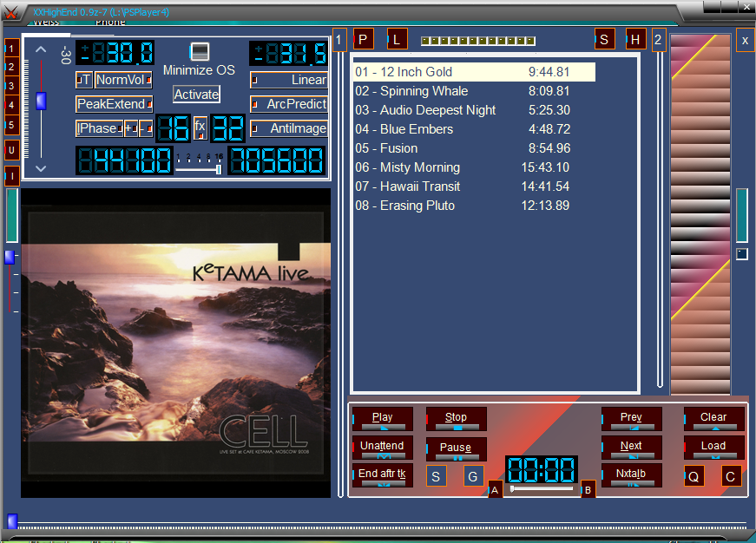Start playback with the Play button
756x543 pixels.
[x=383, y=419]
